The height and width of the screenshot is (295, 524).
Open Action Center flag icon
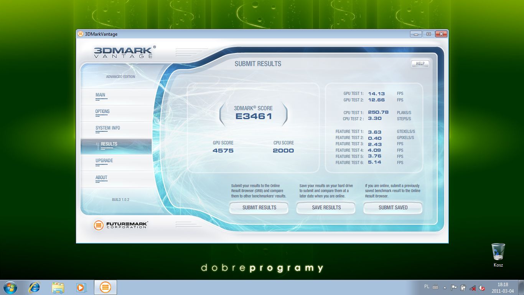pyautogui.click(x=454, y=287)
